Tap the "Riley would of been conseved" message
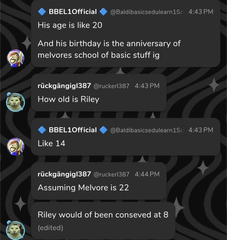 [103, 215]
